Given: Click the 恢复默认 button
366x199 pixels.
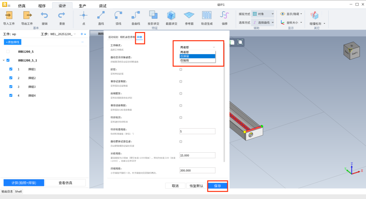Looking at the screenshot, I should tap(196, 186).
